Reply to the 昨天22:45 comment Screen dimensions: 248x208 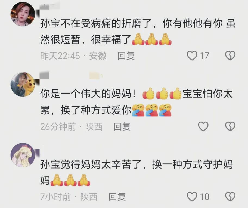click(126, 56)
